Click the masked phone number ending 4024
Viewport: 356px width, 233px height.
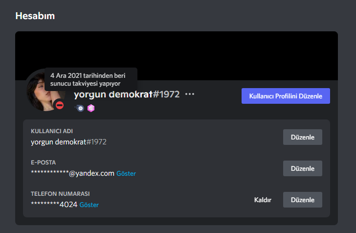pyautogui.click(x=54, y=205)
